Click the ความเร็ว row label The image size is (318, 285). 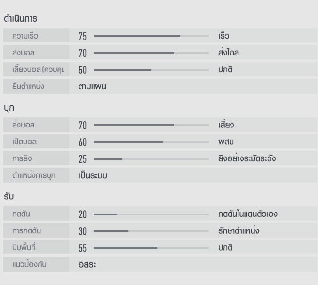(25, 36)
